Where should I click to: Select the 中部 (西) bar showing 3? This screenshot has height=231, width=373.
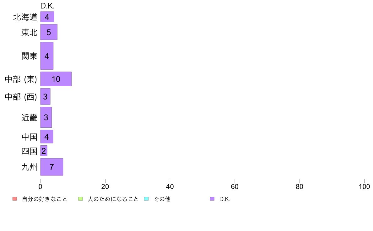pos(46,97)
